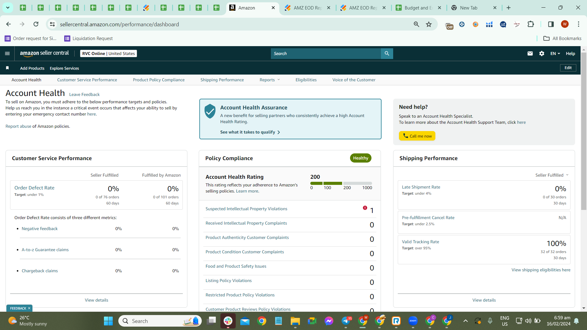Switch to the Budget browser tab
The image size is (587, 330).
click(x=419, y=8)
